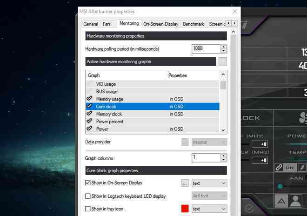Enable the Show in tray icon checkbox
Screen dimensions: 307x216
pos(88,209)
